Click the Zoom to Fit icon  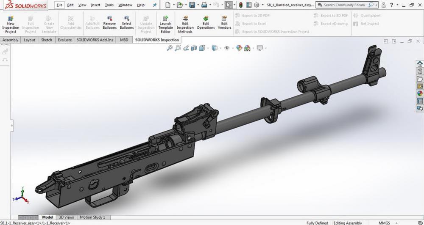170,48
